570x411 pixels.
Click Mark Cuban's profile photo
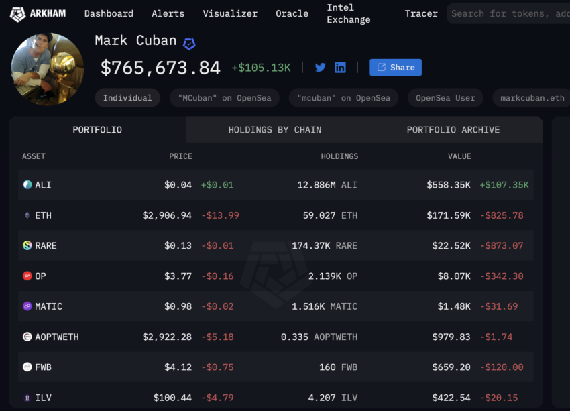tap(47, 69)
